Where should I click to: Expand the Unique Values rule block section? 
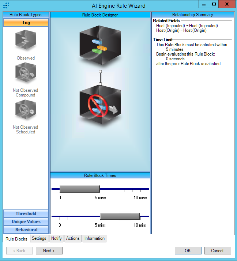(x=26, y=222)
